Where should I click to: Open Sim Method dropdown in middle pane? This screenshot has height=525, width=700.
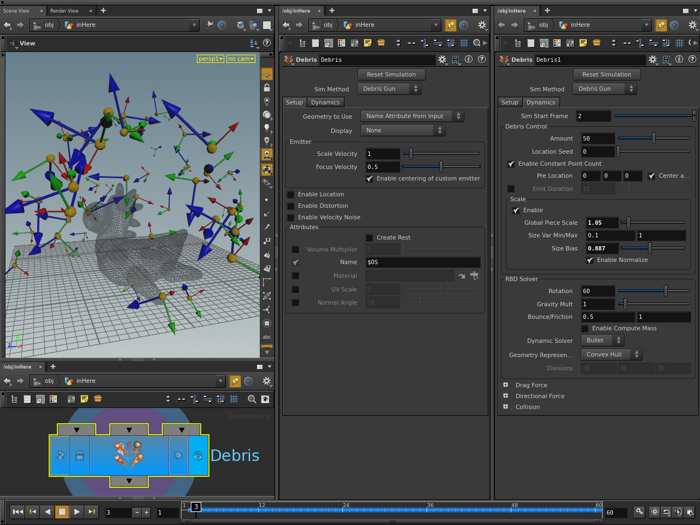pos(389,89)
